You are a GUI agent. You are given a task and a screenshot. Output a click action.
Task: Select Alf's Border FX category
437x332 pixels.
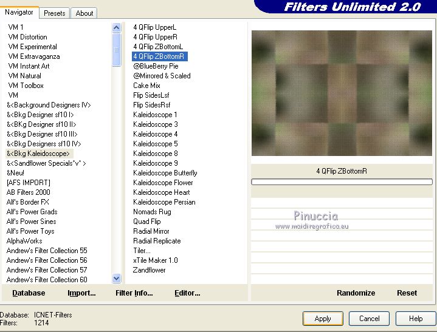point(27,202)
